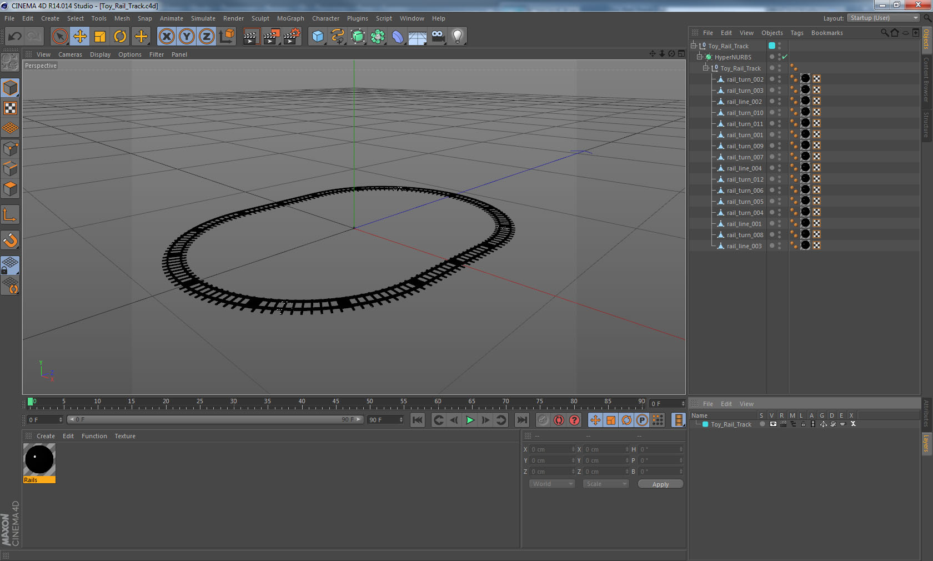Click cyan layer color of Toy_Rail_Track
This screenshot has height=561, width=933.
click(x=772, y=46)
